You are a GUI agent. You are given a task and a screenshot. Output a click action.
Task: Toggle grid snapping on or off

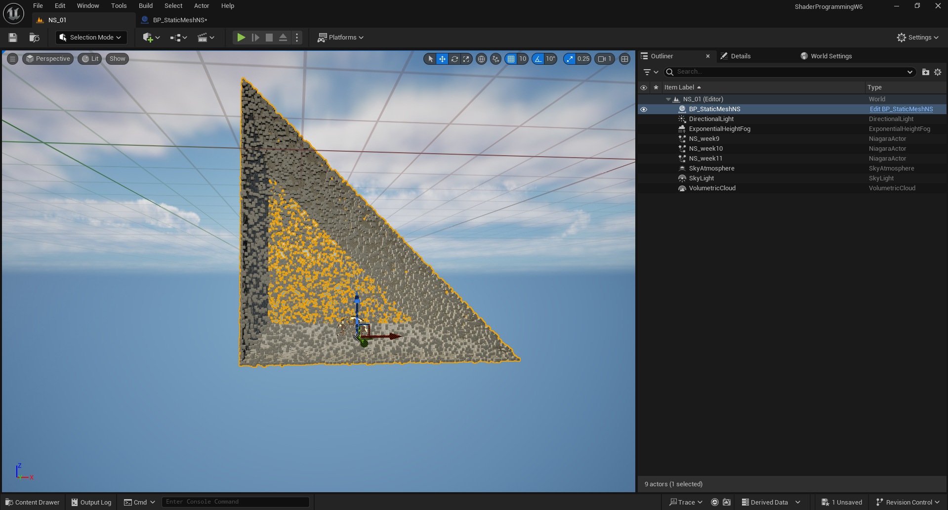(x=511, y=59)
